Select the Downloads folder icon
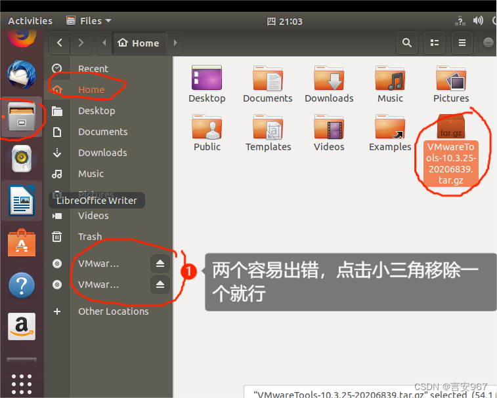This screenshot has width=497, height=398. (x=329, y=84)
